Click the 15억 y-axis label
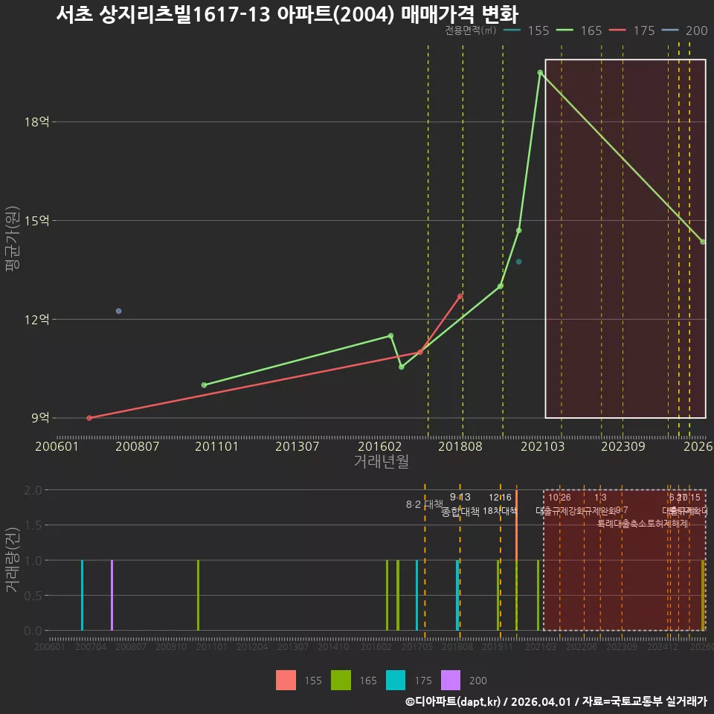 coord(37,220)
